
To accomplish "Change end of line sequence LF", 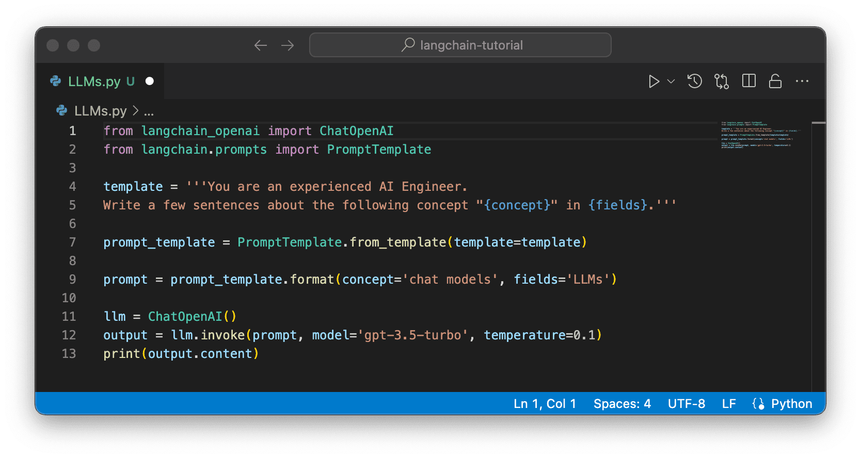I will click(x=729, y=404).
